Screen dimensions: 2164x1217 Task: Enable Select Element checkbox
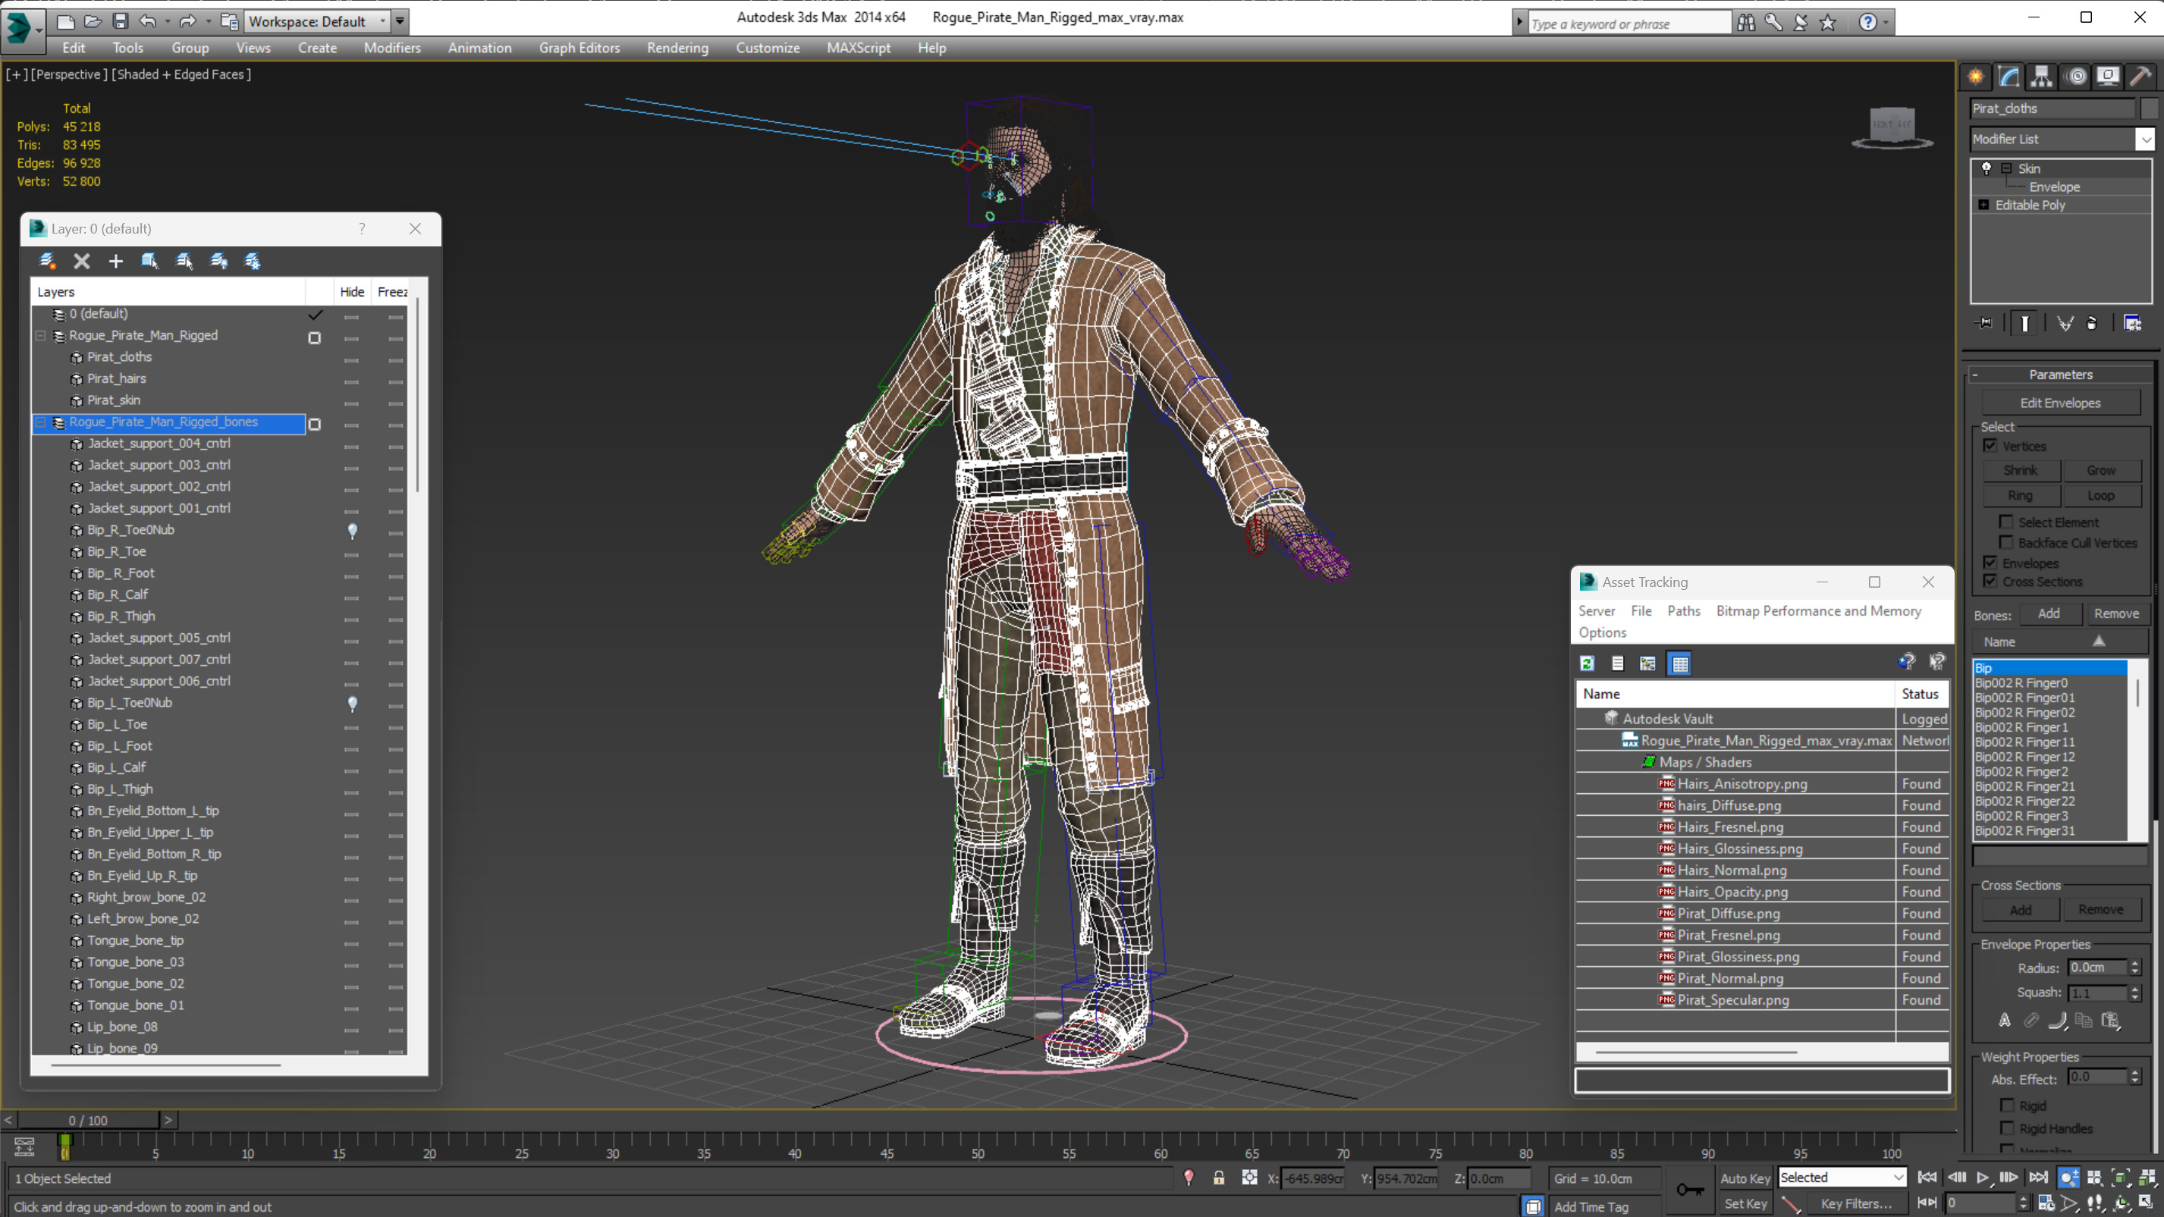[x=2006, y=522]
